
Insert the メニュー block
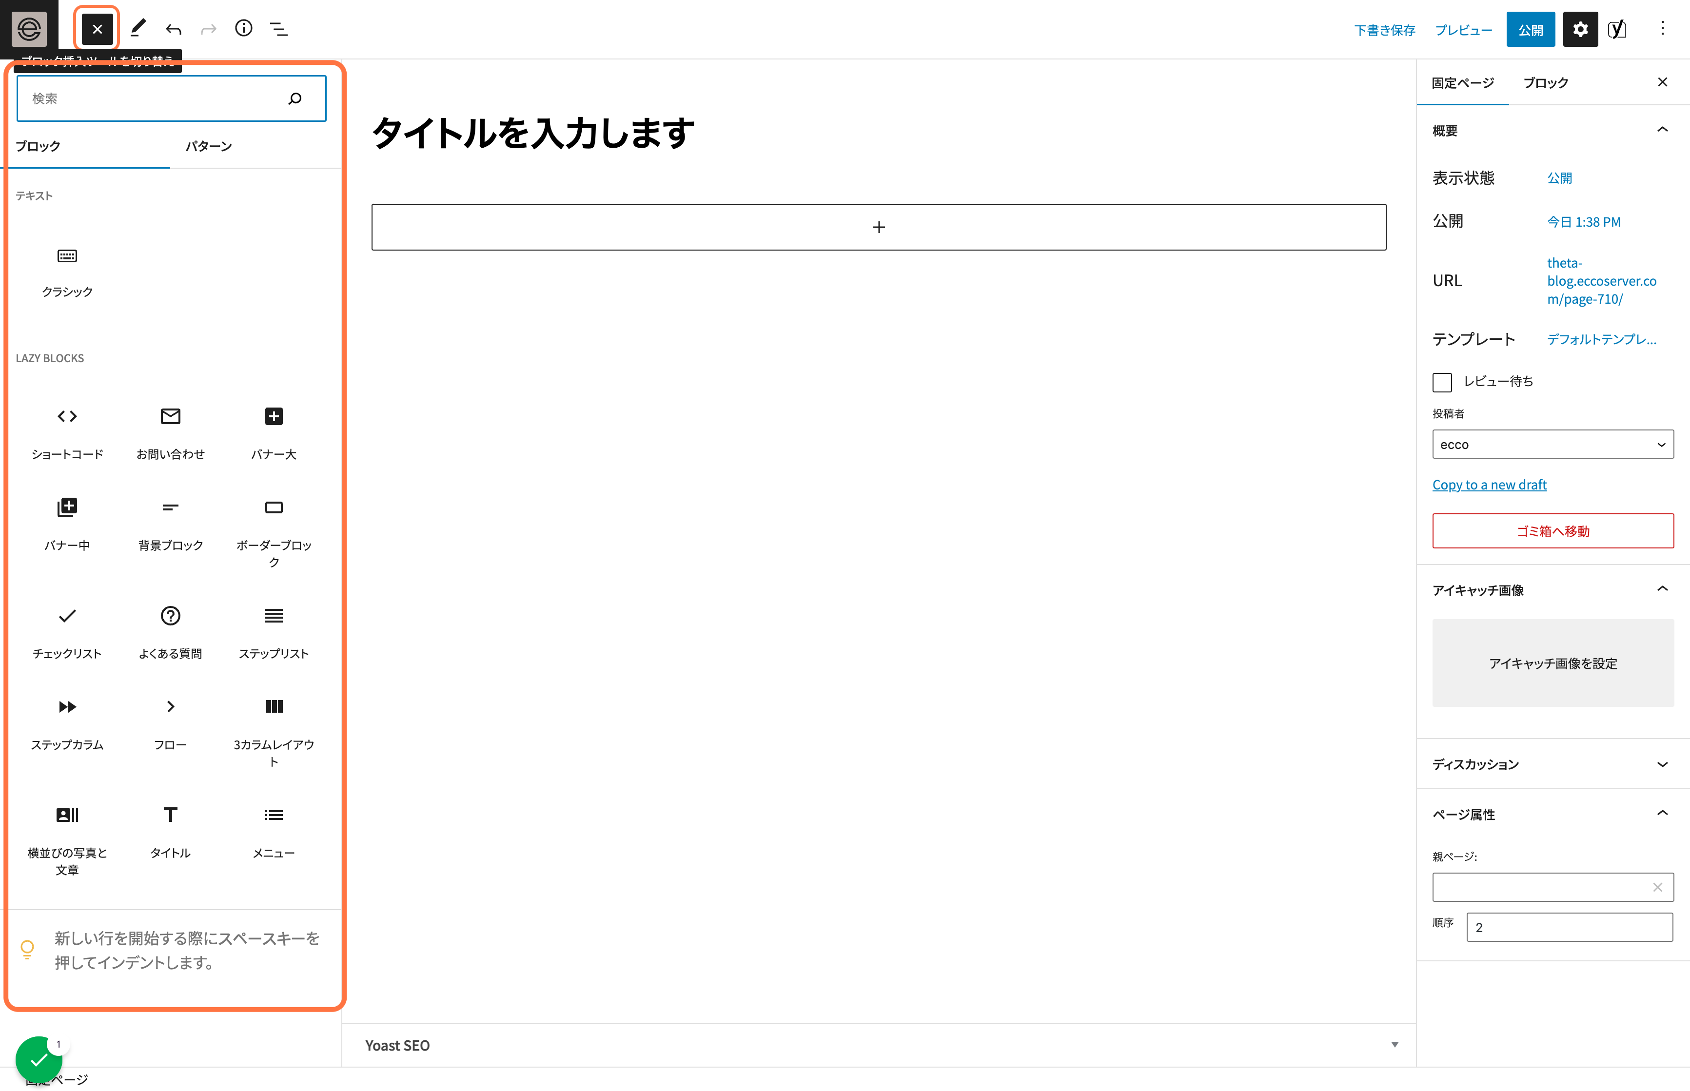[274, 833]
